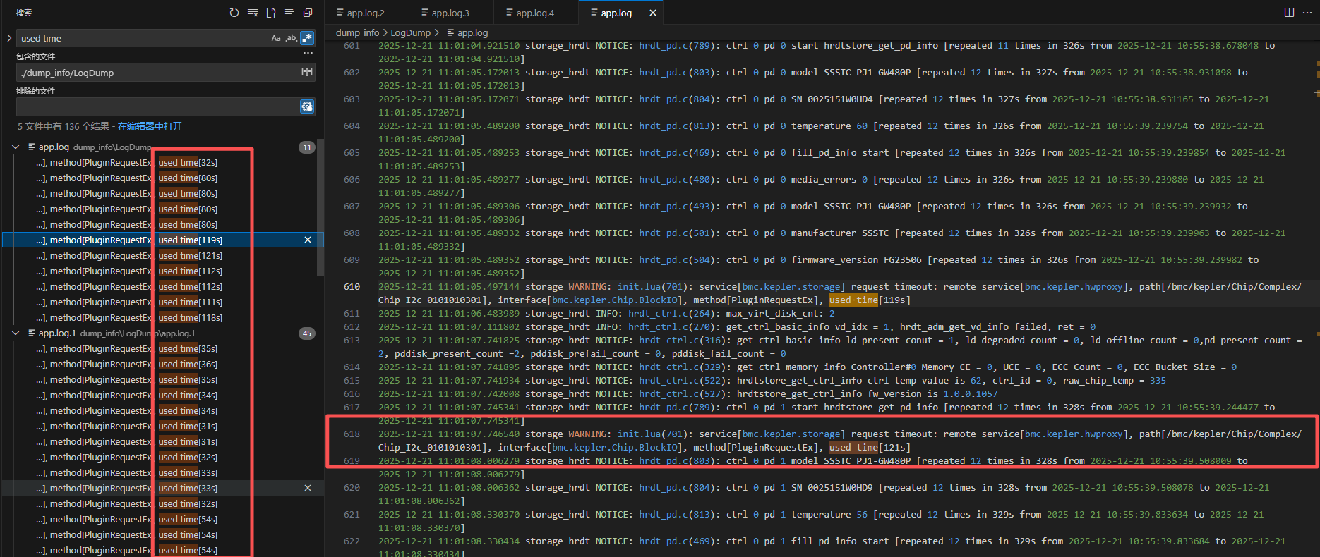This screenshot has height=557, width=1320.
Task: Click the search-only-in-open-editors book icon
Action: [x=307, y=72]
